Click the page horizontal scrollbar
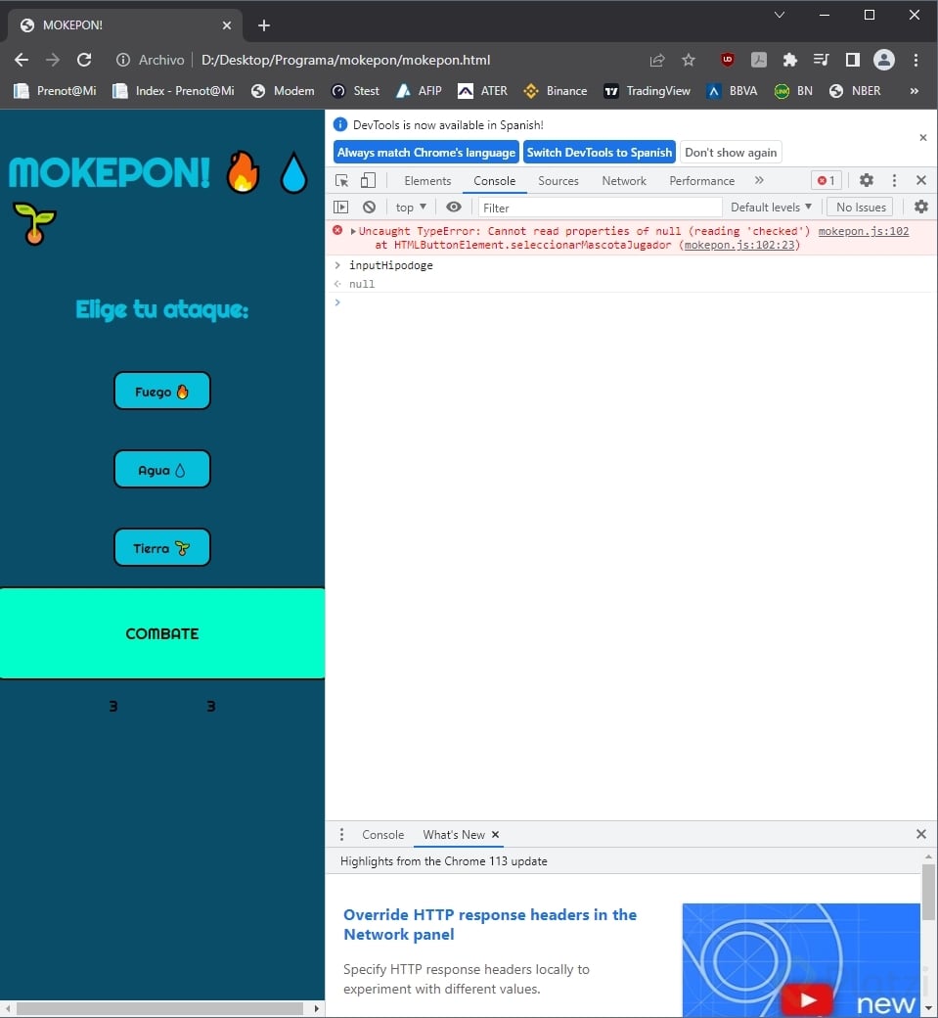The width and height of the screenshot is (938, 1018). 159,1008
